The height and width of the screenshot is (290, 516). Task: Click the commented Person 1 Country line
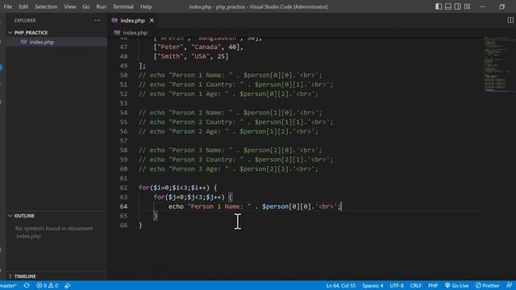point(235,85)
